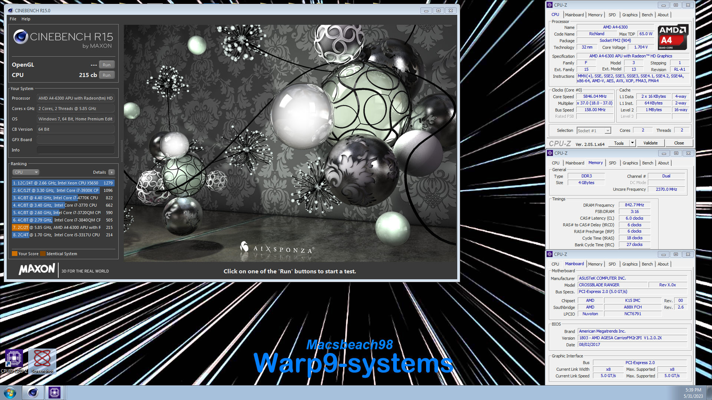Screen dimensions: 712x400
Task: Open the CPUID CPU-Z desktop shortcut
Action: (14, 361)
